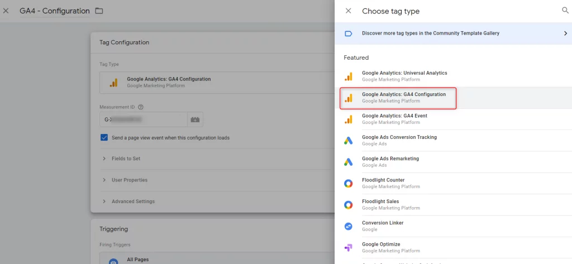Click the Measurement ID input field
572x264 pixels.
coord(143,119)
